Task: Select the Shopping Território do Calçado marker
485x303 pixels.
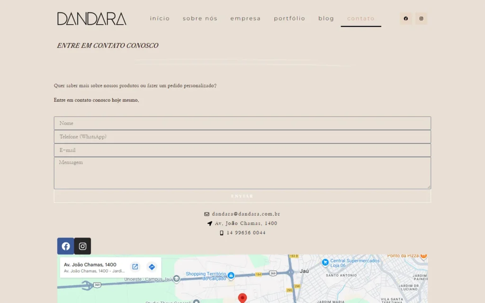Action: click(x=231, y=276)
